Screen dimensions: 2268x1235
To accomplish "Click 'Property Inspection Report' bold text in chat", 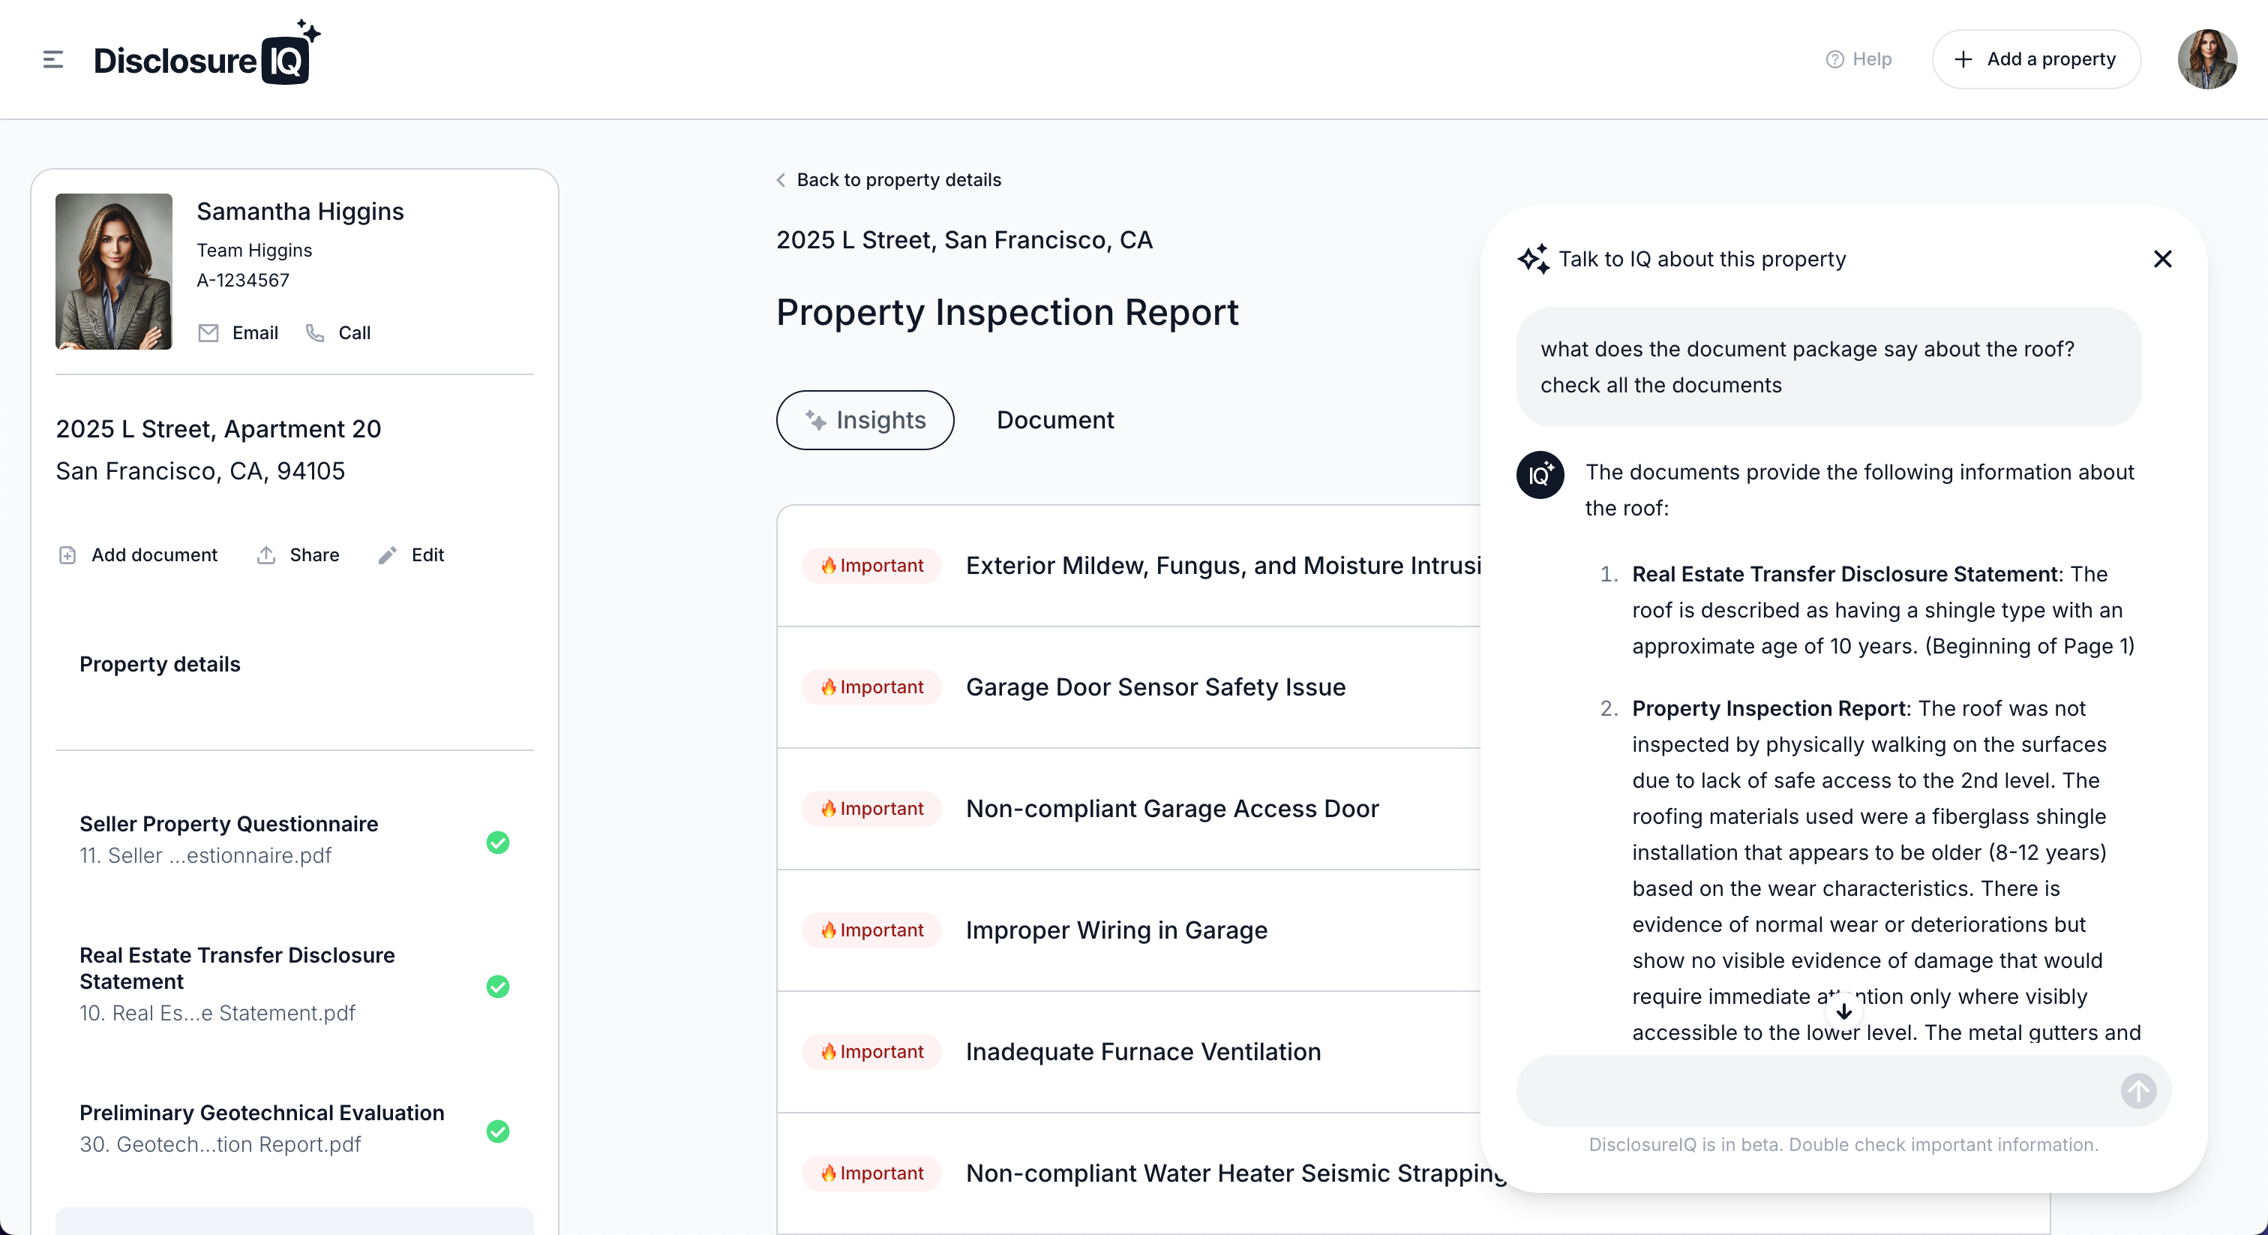I will pos(1768,709).
